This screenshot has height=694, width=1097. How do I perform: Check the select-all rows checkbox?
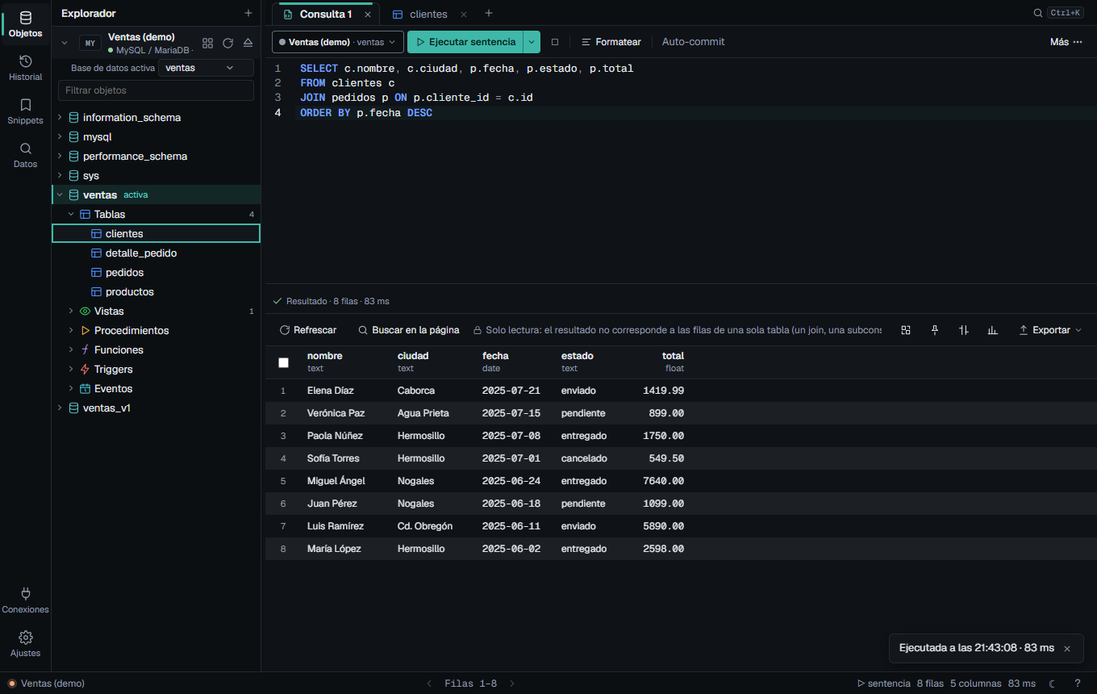[283, 362]
